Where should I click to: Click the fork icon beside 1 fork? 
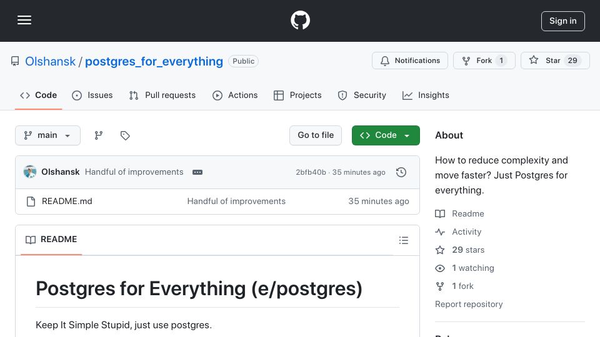point(440,286)
